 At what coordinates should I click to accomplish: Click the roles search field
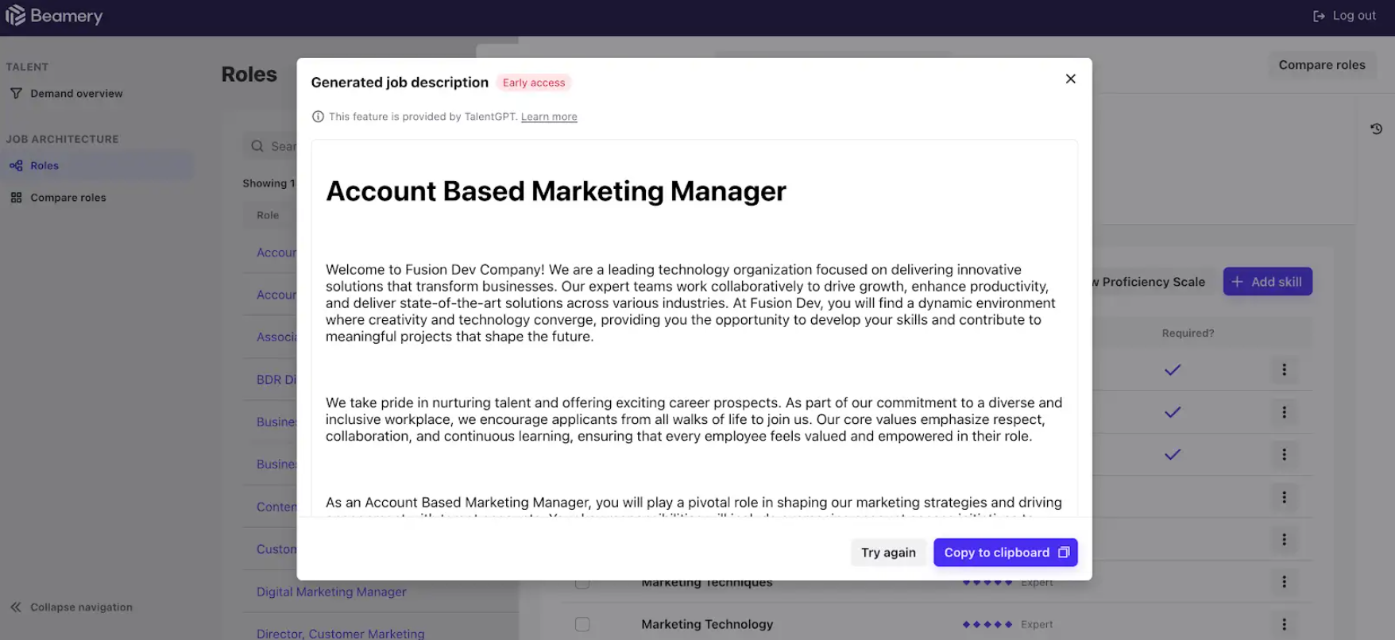(272, 146)
